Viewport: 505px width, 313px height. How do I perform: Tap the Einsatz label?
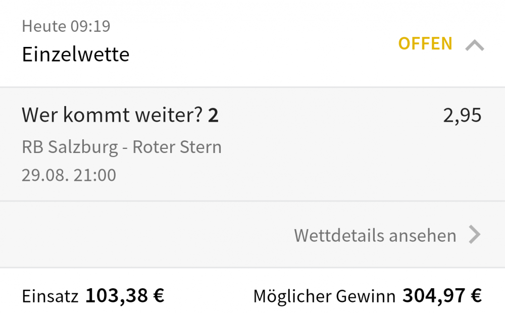(50, 296)
